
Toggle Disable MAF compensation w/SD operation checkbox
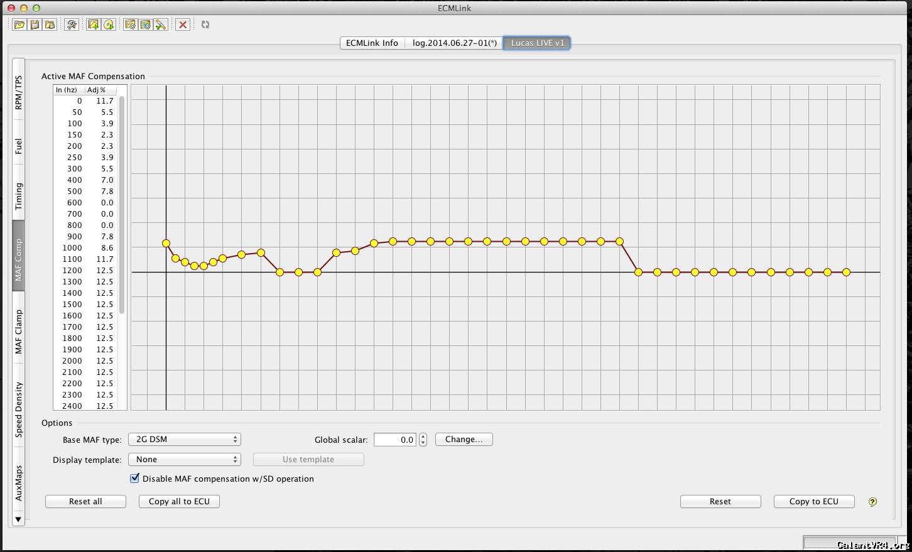(134, 479)
